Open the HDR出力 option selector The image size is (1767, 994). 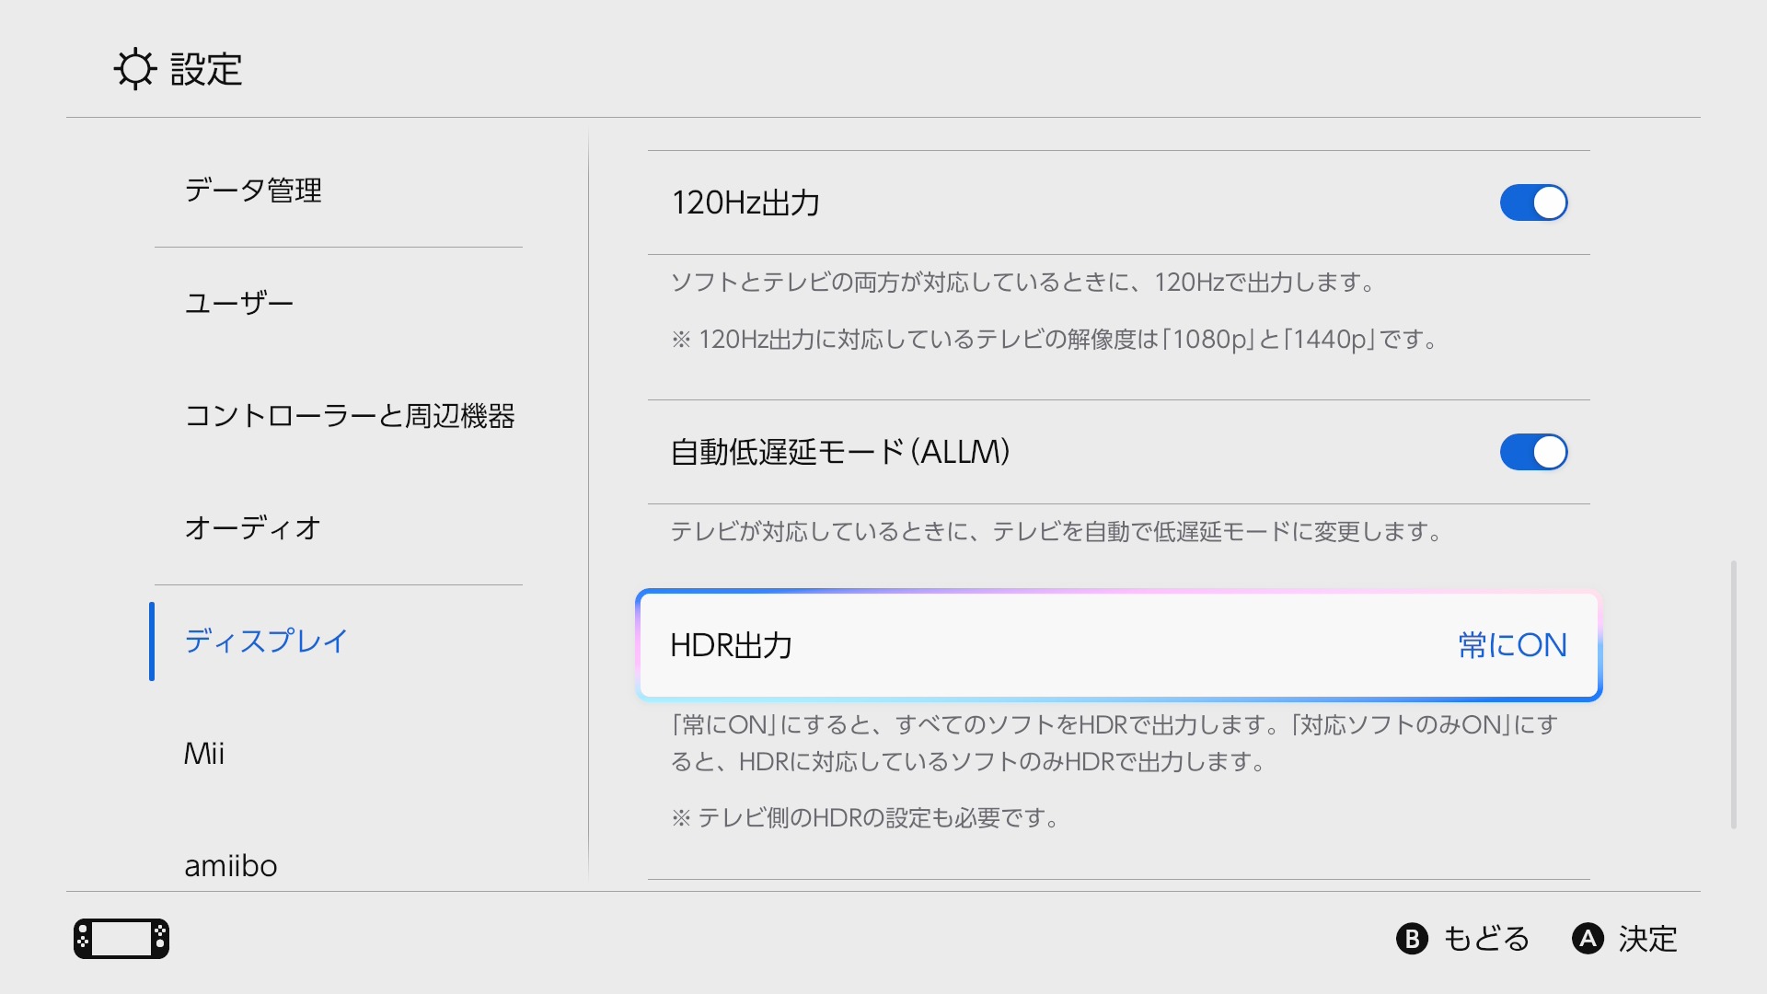(1119, 645)
